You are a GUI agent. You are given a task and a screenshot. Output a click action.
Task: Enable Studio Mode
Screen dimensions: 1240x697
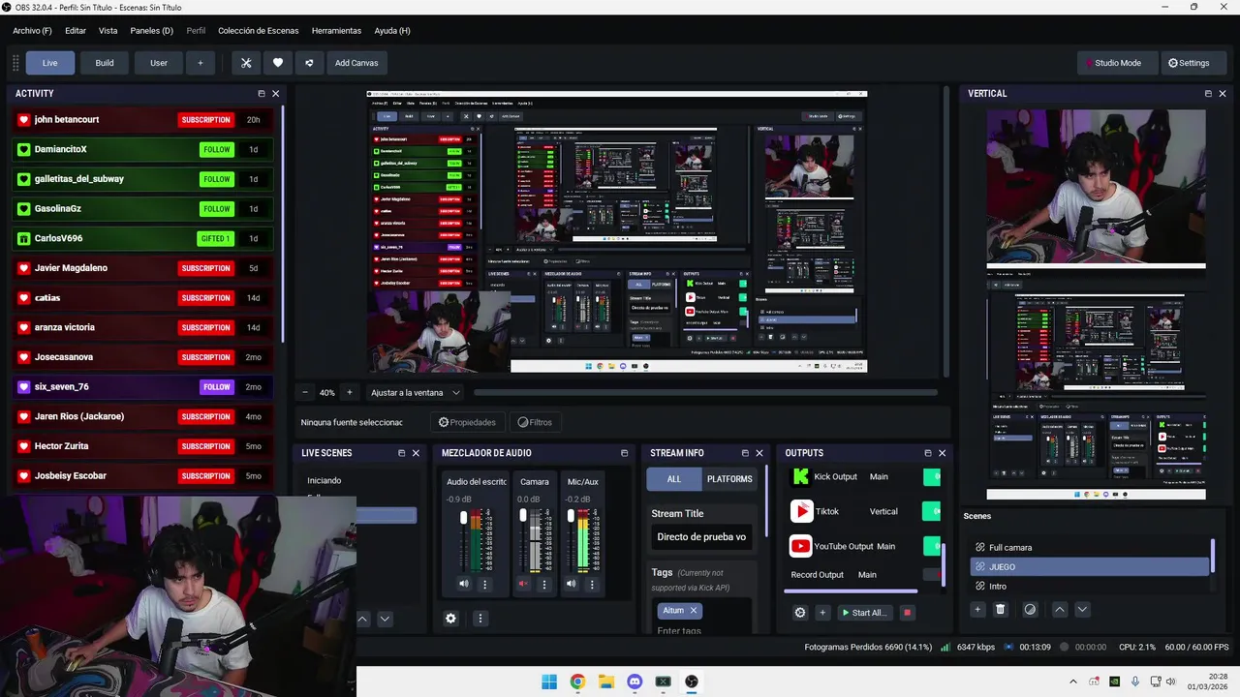point(1118,63)
